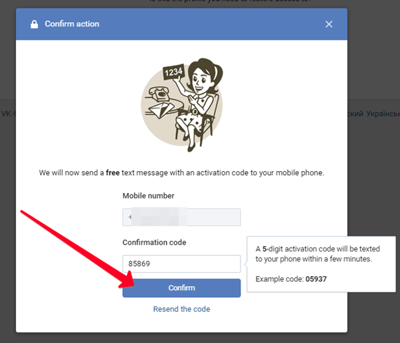Click the example code 05937 text

coord(316,279)
